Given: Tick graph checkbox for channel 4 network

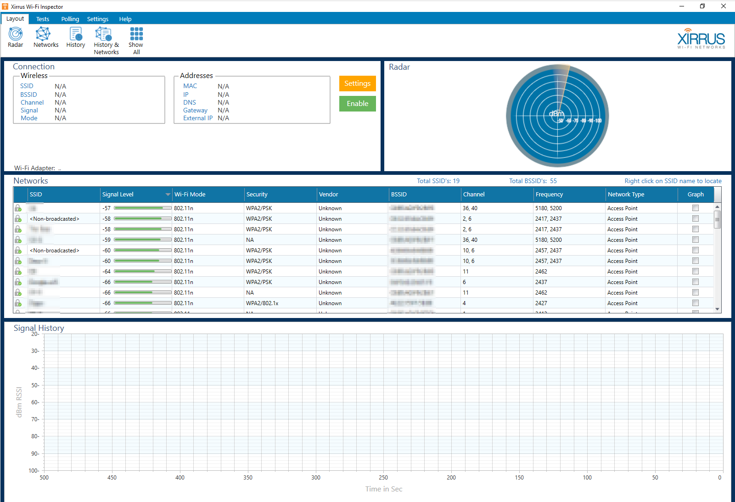Looking at the screenshot, I should pyautogui.click(x=695, y=303).
